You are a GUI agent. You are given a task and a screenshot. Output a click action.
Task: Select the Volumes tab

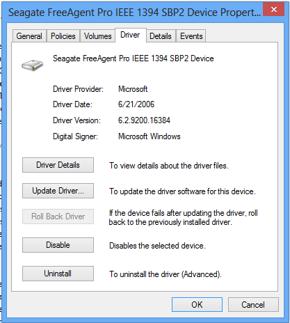coord(97,36)
